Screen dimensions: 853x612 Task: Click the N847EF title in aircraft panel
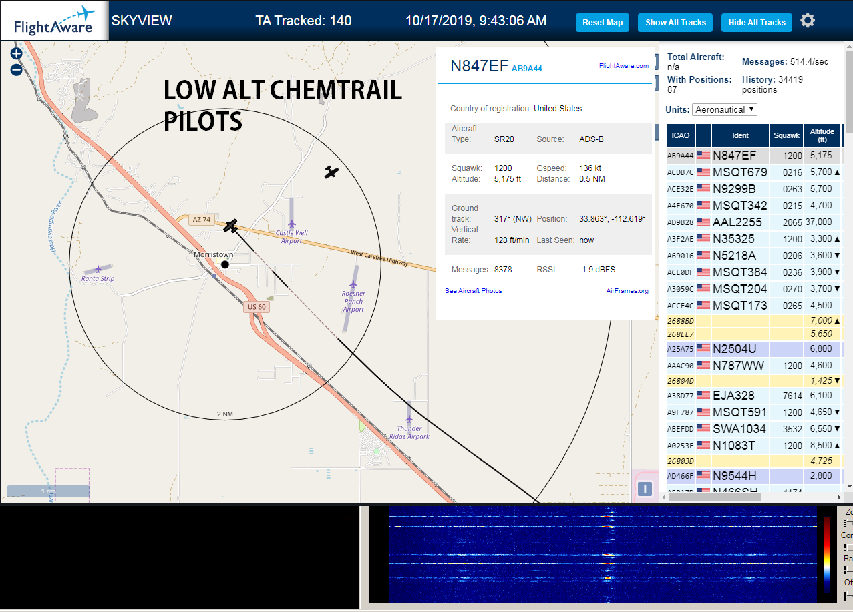480,65
